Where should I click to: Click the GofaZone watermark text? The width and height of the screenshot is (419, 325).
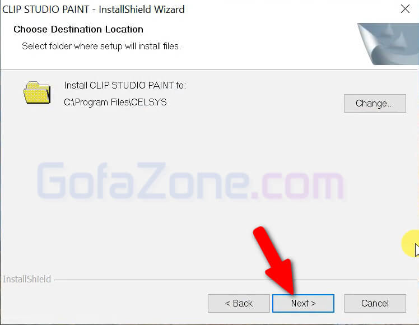point(190,181)
